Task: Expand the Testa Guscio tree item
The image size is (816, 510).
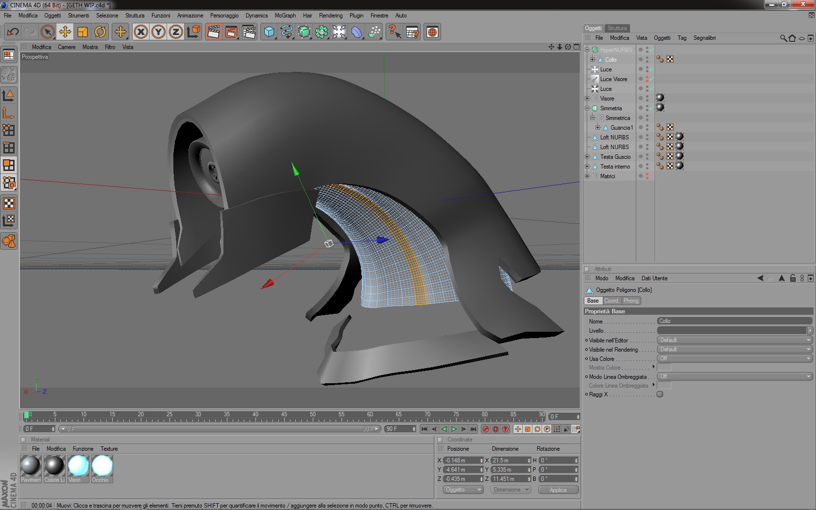Action: pyautogui.click(x=587, y=157)
